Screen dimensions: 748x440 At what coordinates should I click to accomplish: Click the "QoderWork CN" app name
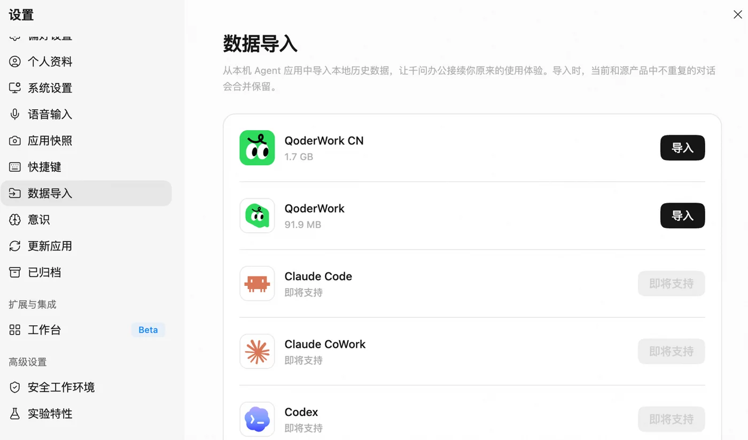(x=324, y=141)
